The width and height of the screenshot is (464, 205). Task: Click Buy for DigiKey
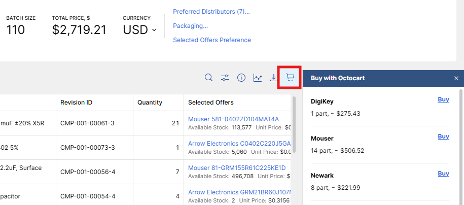coord(443,99)
